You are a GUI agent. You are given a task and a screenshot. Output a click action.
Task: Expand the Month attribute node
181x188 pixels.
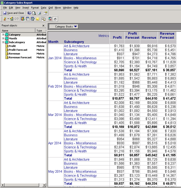point(3,38)
